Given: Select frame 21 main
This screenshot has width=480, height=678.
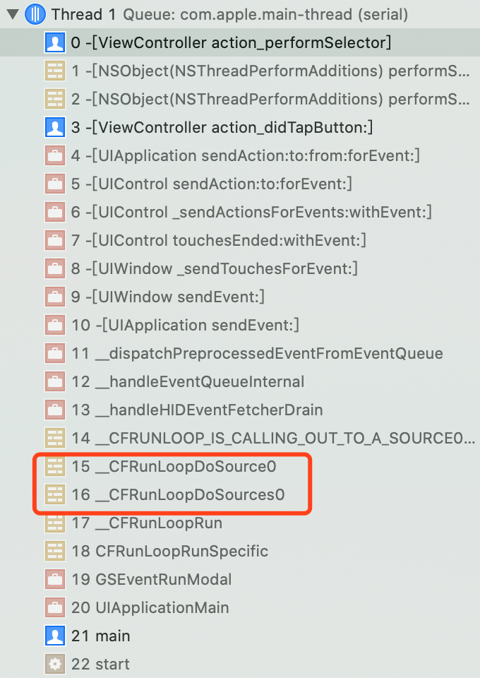Looking at the screenshot, I should pyautogui.click(x=106, y=636).
